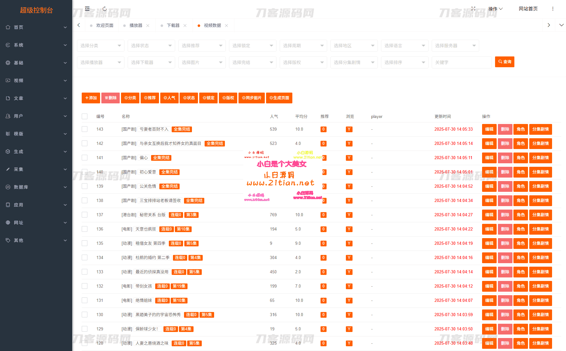Click inside the 关键字 input field

pyautogui.click(x=461, y=62)
